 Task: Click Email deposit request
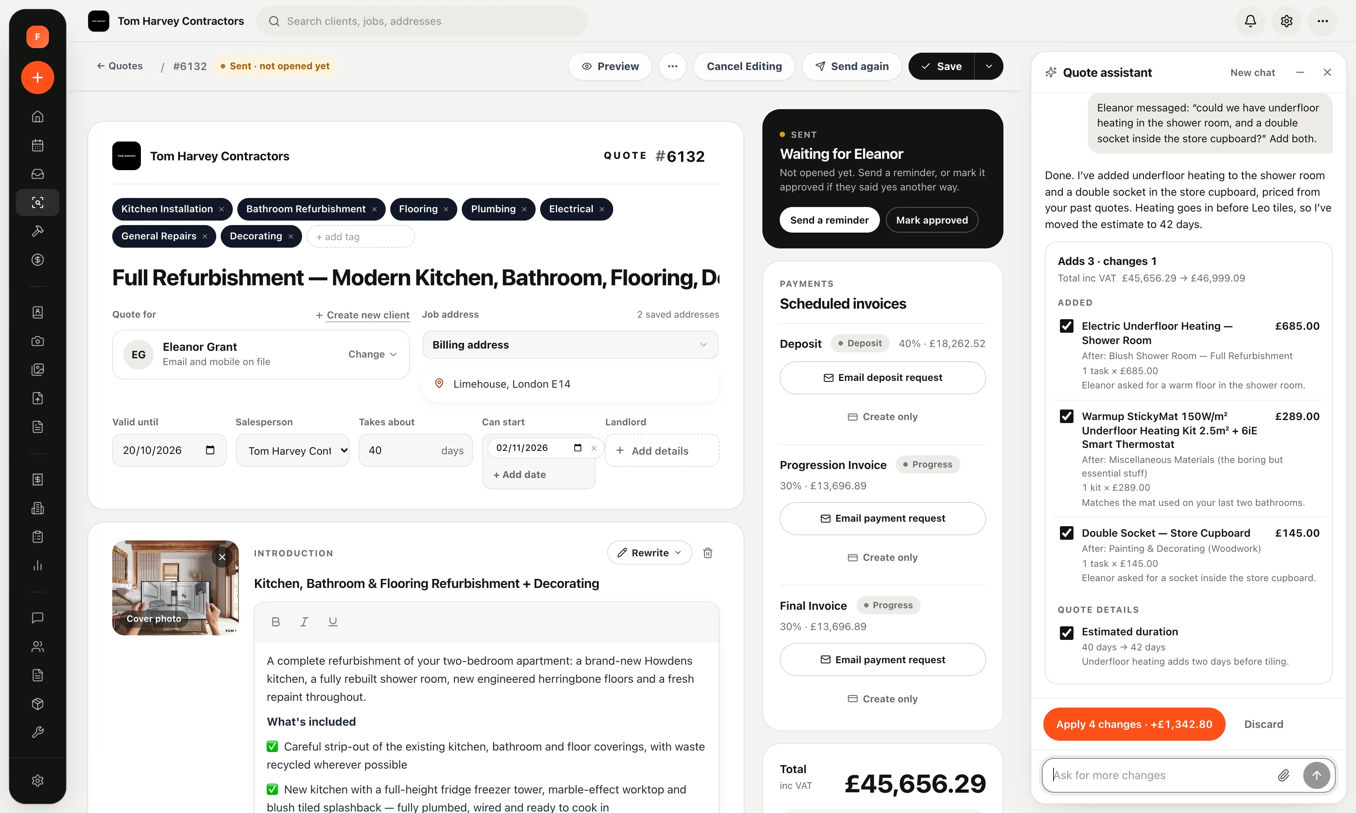[883, 378]
